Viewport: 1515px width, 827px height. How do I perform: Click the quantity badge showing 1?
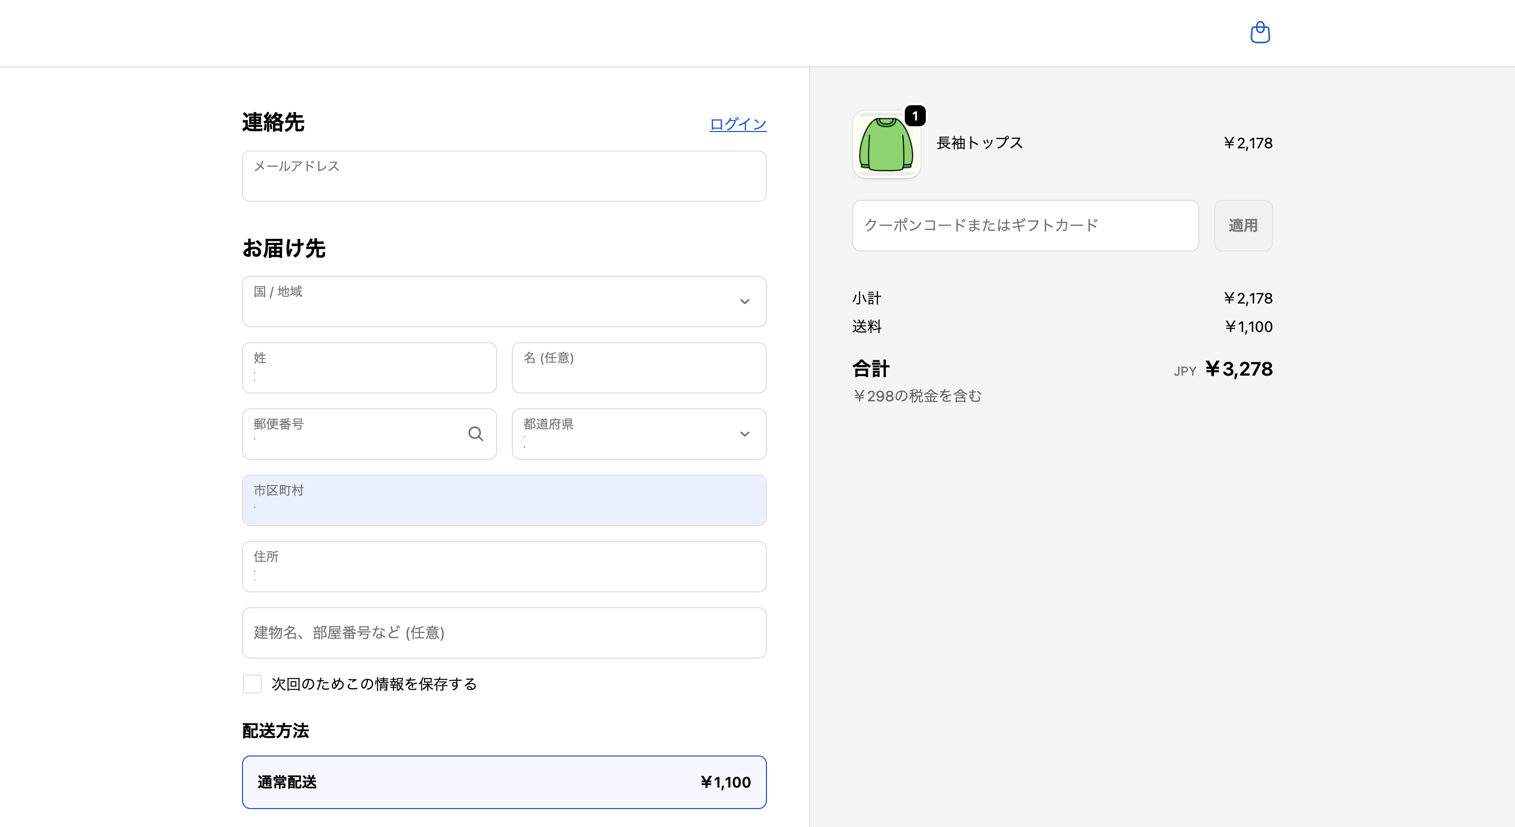pos(915,116)
